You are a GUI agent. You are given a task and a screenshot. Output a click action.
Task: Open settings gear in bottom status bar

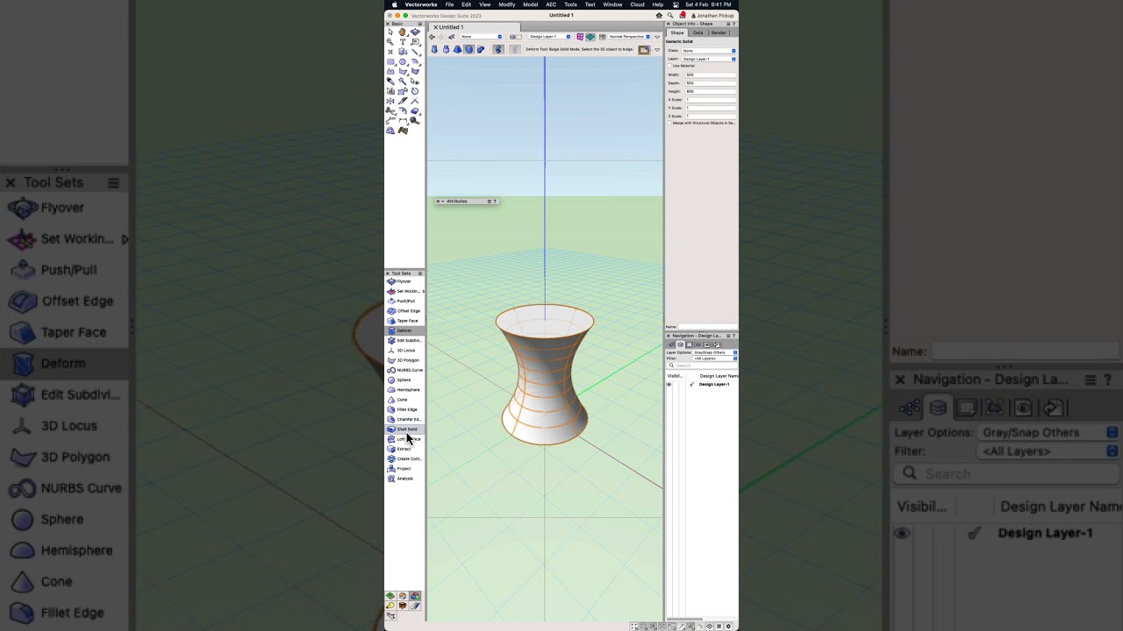(728, 626)
